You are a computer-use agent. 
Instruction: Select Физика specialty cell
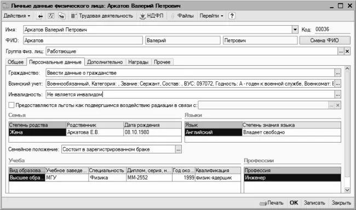(107, 178)
